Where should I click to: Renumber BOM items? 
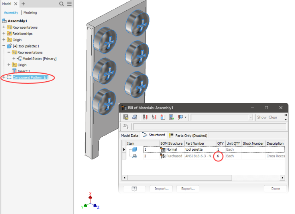pos(154,117)
